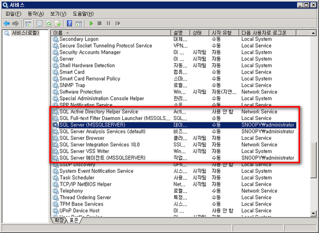Screen dimensions: 319x233
Task: Select 서비스(로컬) in the tree
Action: coord(25,33)
